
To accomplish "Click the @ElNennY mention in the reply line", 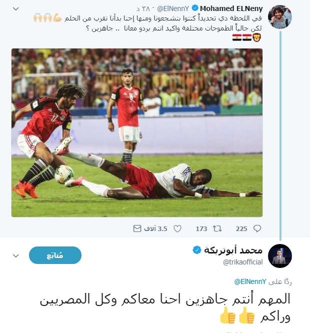I will [250, 281].
